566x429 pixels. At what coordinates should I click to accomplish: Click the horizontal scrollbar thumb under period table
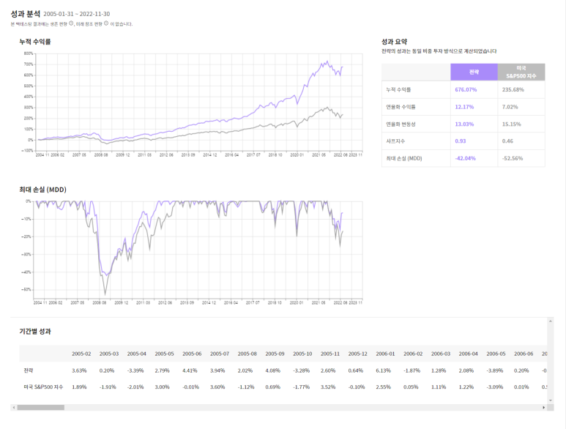point(40,407)
